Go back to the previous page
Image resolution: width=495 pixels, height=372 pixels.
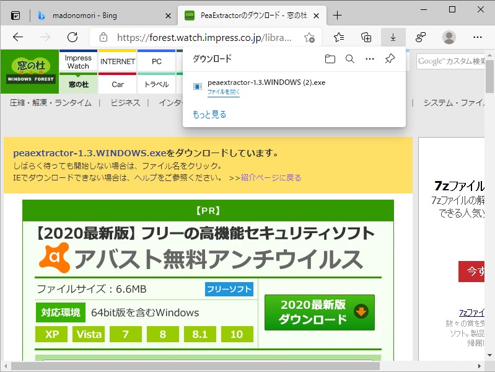(18, 37)
